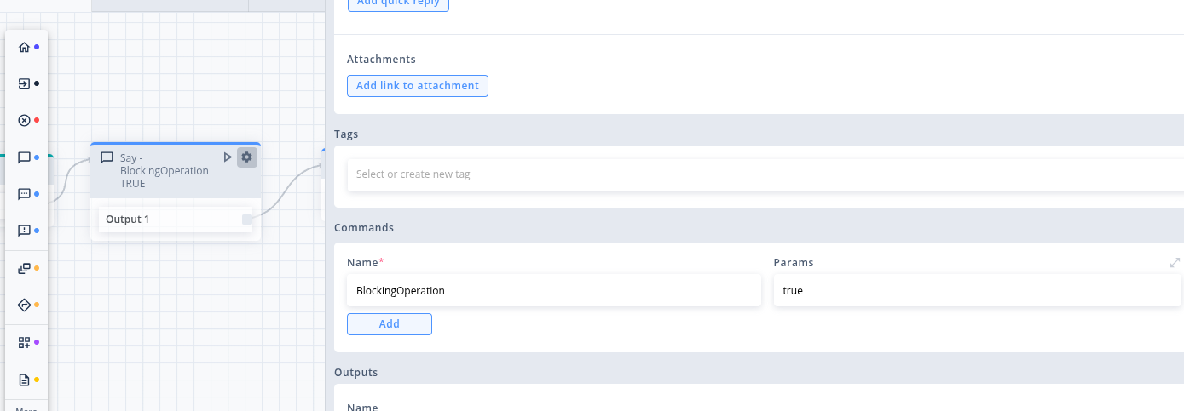The image size is (1184, 411).
Task: Select the enter/input node icon
Action: (24, 83)
